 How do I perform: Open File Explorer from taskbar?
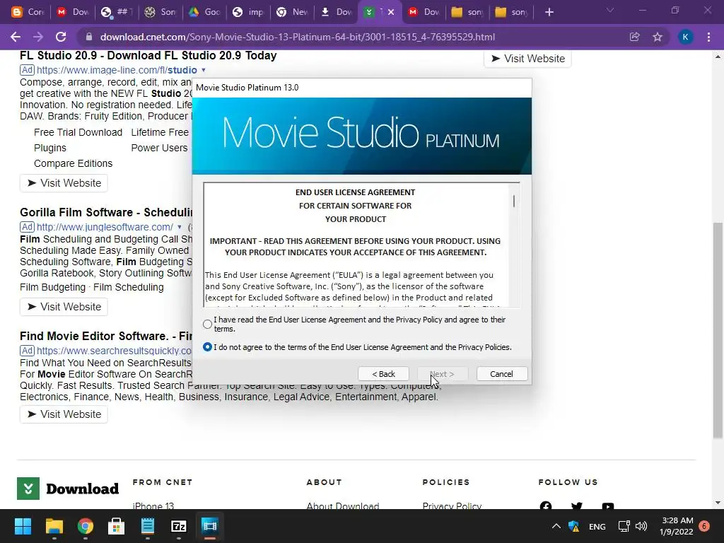tap(54, 526)
